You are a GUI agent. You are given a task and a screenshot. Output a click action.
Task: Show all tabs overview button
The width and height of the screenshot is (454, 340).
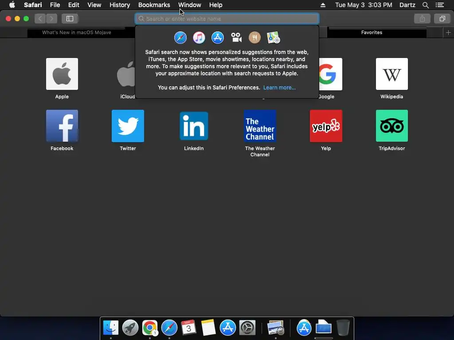(442, 19)
